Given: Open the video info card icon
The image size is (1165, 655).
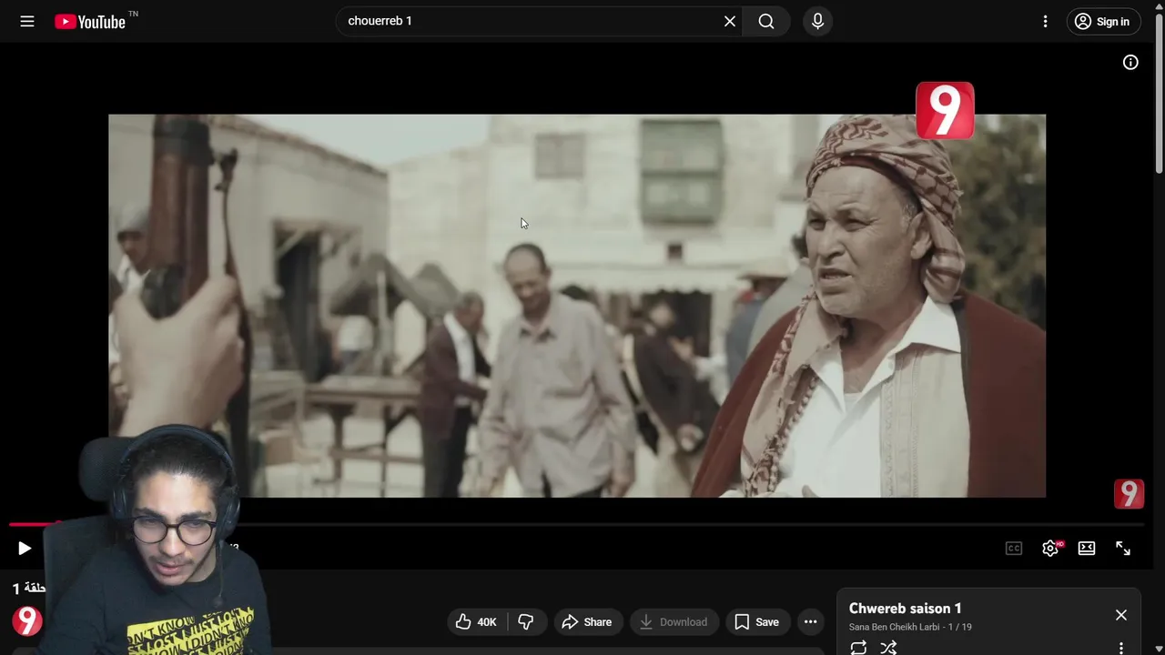Looking at the screenshot, I should (1130, 62).
